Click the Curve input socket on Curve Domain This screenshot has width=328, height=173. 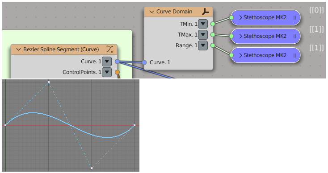(x=144, y=62)
